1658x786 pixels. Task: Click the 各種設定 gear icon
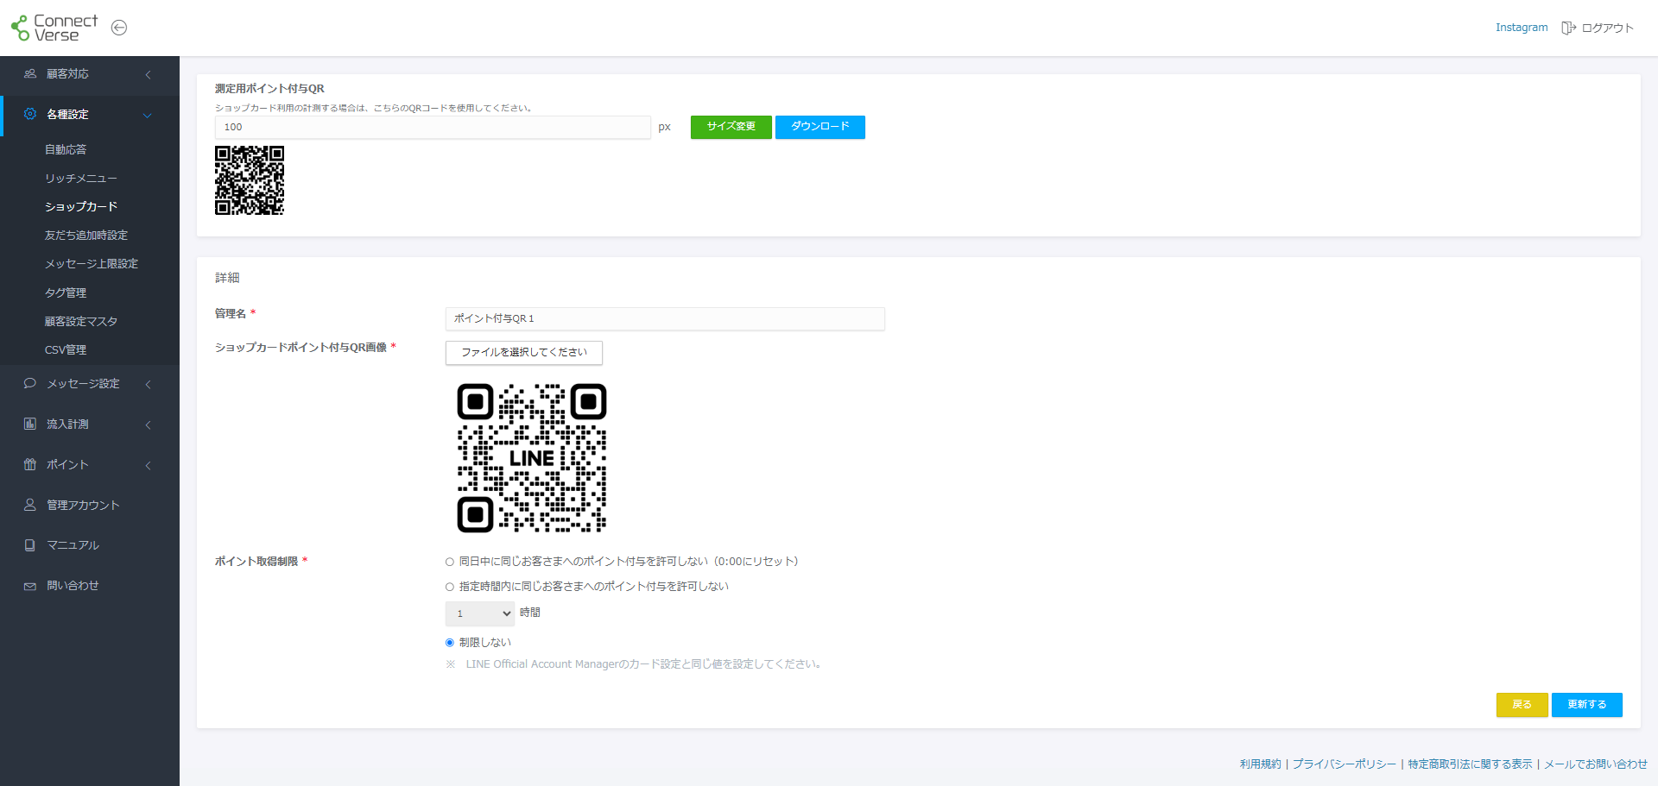coord(30,114)
